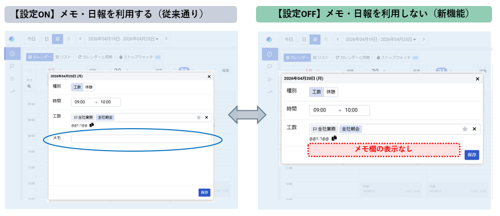500x216 pixels.
Task: Click the trend chart icon in left sidebar
Action: (12, 91)
